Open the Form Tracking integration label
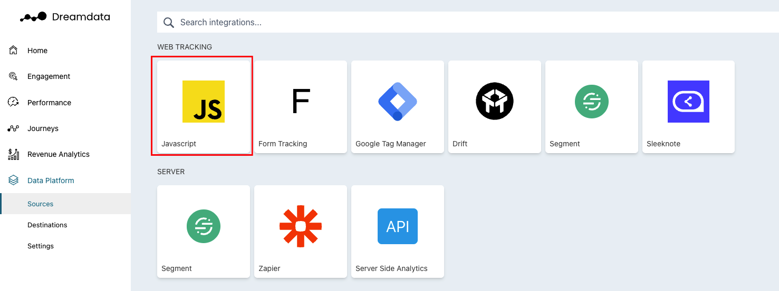This screenshot has width=779, height=291. coord(283,144)
